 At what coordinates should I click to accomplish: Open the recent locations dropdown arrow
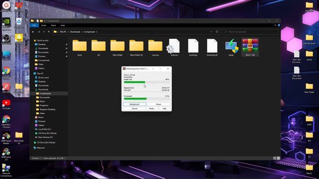44,32
